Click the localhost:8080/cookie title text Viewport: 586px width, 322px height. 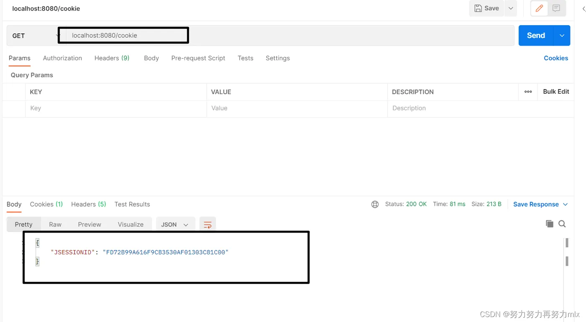click(46, 8)
